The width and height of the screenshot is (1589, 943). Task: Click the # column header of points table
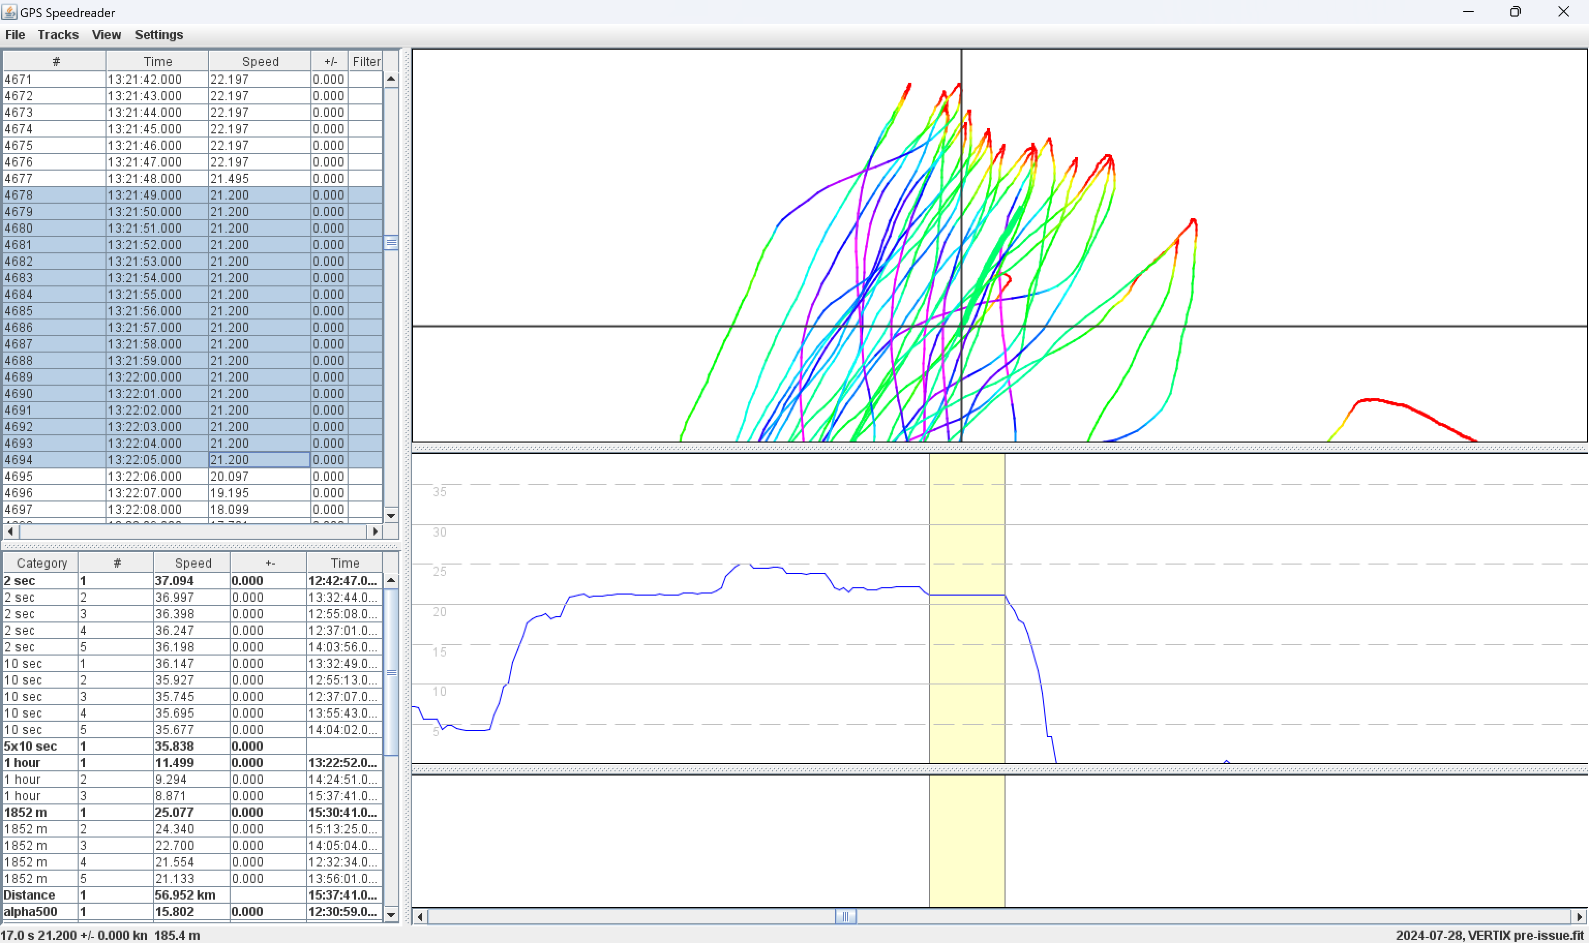pyautogui.click(x=55, y=62)
